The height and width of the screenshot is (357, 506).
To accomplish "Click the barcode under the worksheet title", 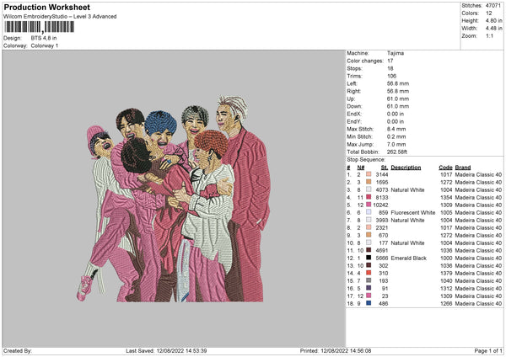I will coord(39,27).
